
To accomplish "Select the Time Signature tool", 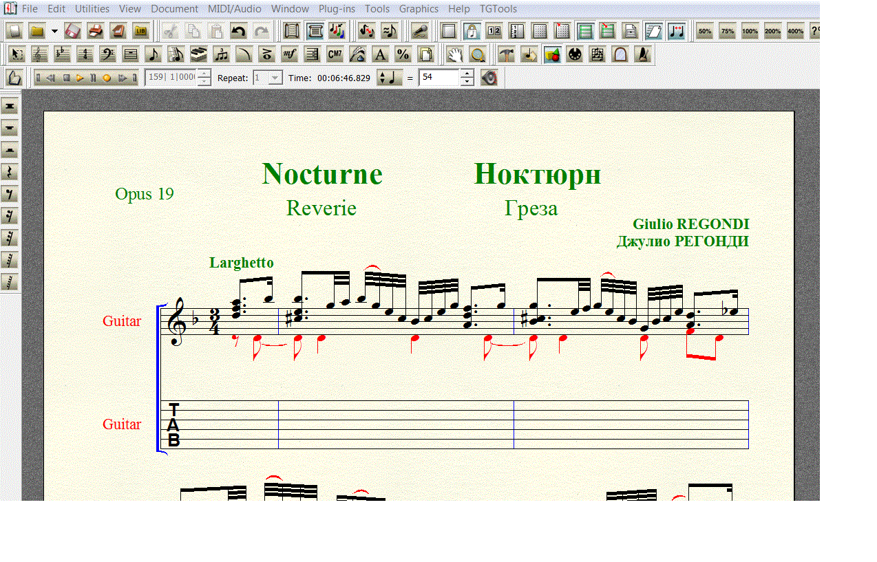I will point(85,54).
